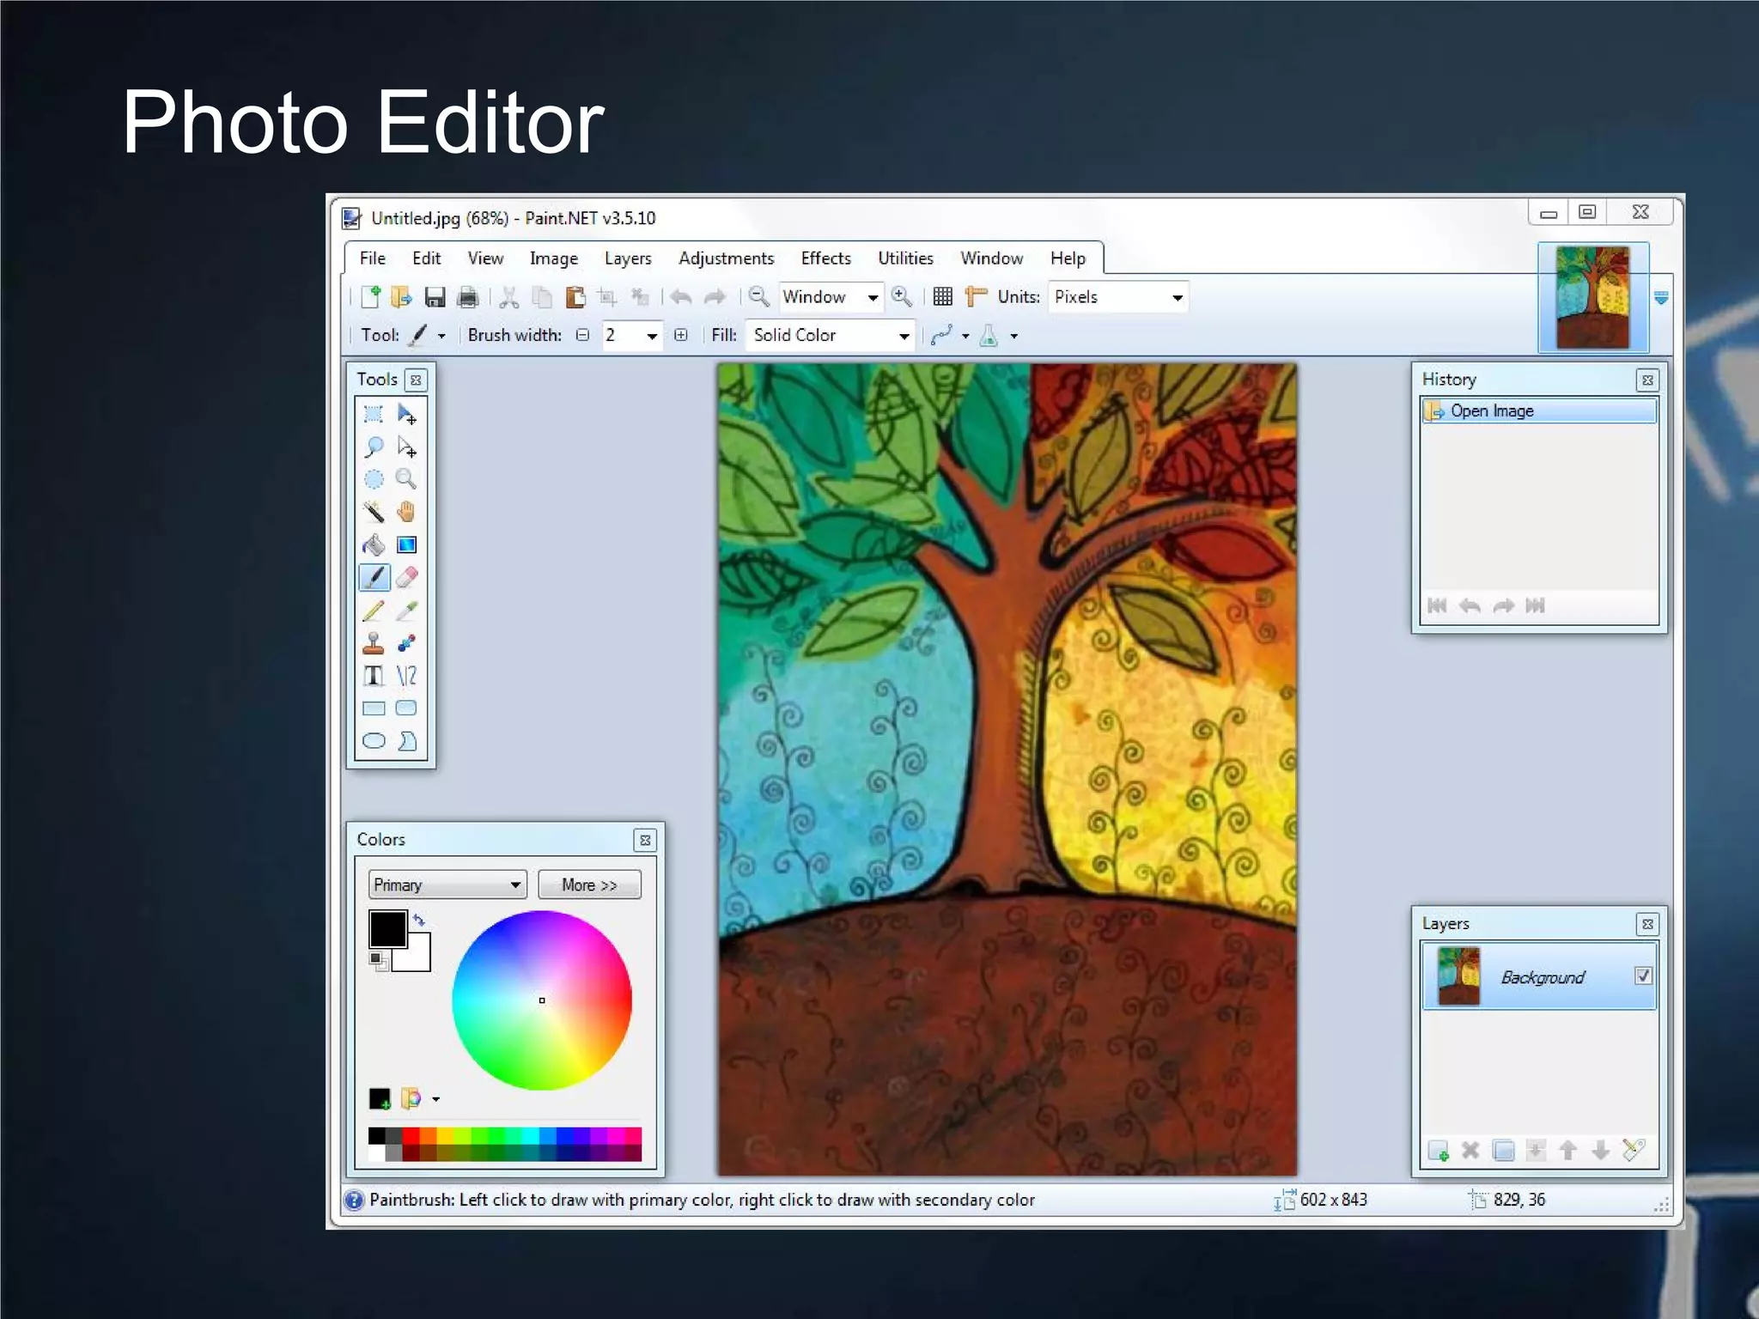
Task: Toggle the antialiasing mode icon
Action: [x=941, y=336]
